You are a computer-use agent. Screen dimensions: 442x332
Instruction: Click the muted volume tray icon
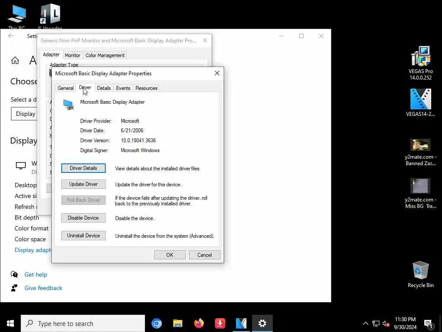tap(386, 323)
